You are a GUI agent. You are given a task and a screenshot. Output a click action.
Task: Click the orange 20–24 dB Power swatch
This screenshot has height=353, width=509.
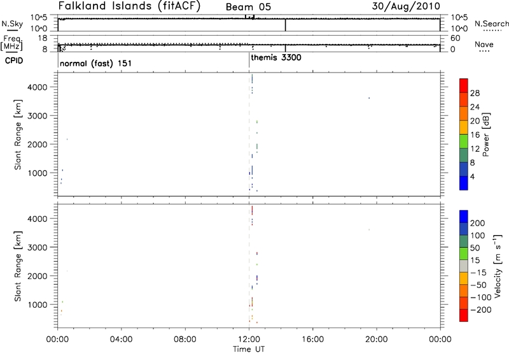464,113
